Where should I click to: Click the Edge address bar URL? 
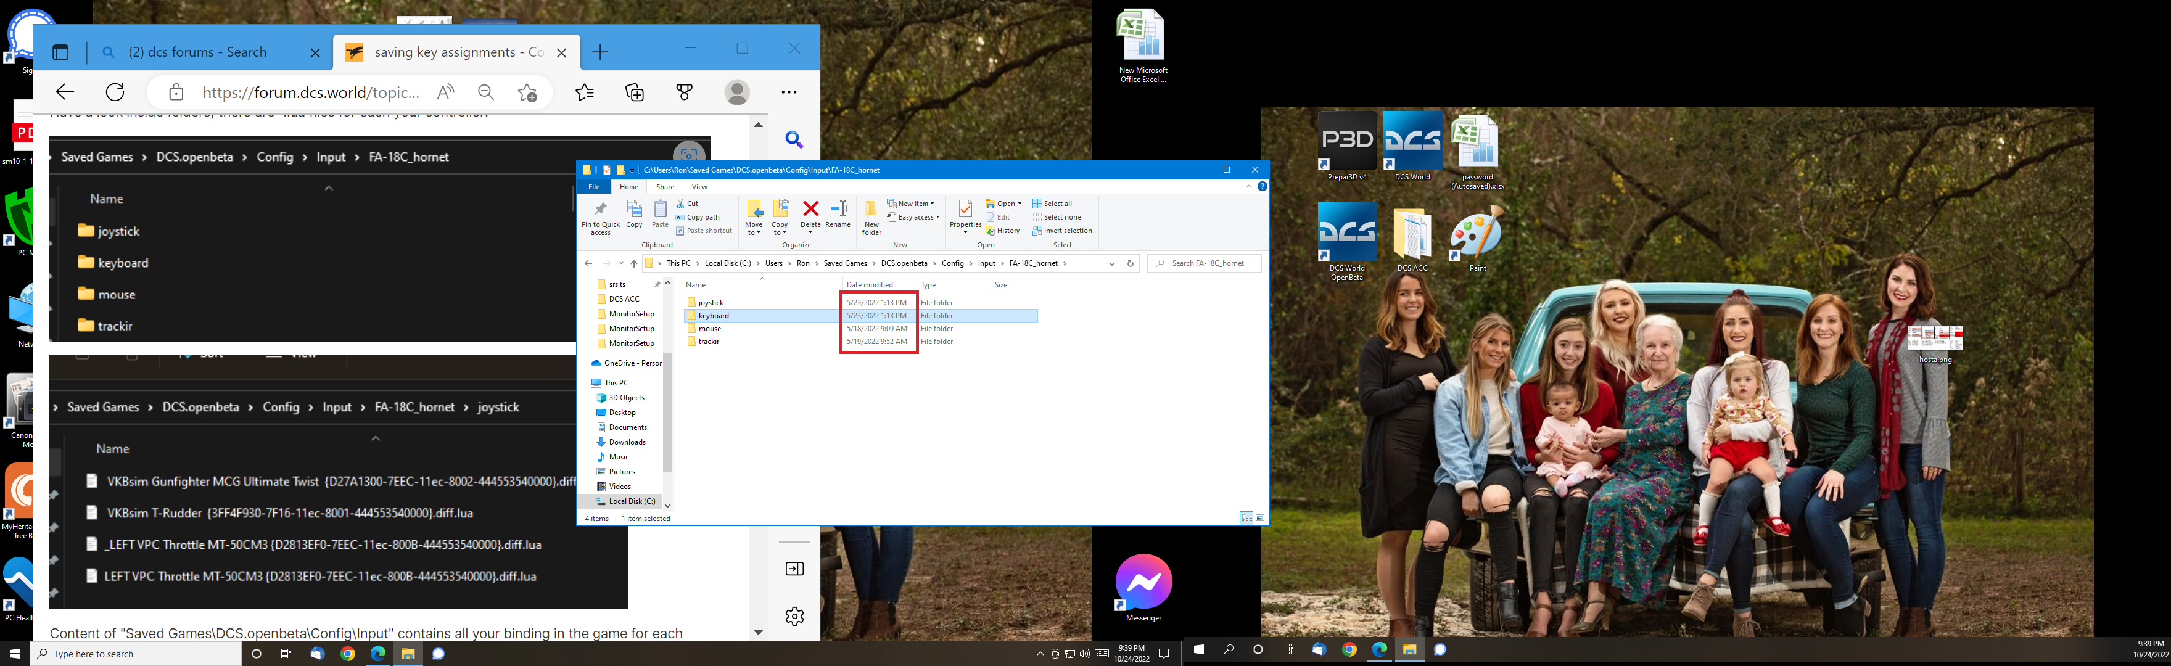311,92
